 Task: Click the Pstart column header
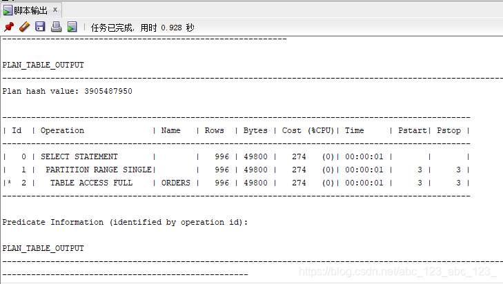pyautogui.click(x=412, y=130)
